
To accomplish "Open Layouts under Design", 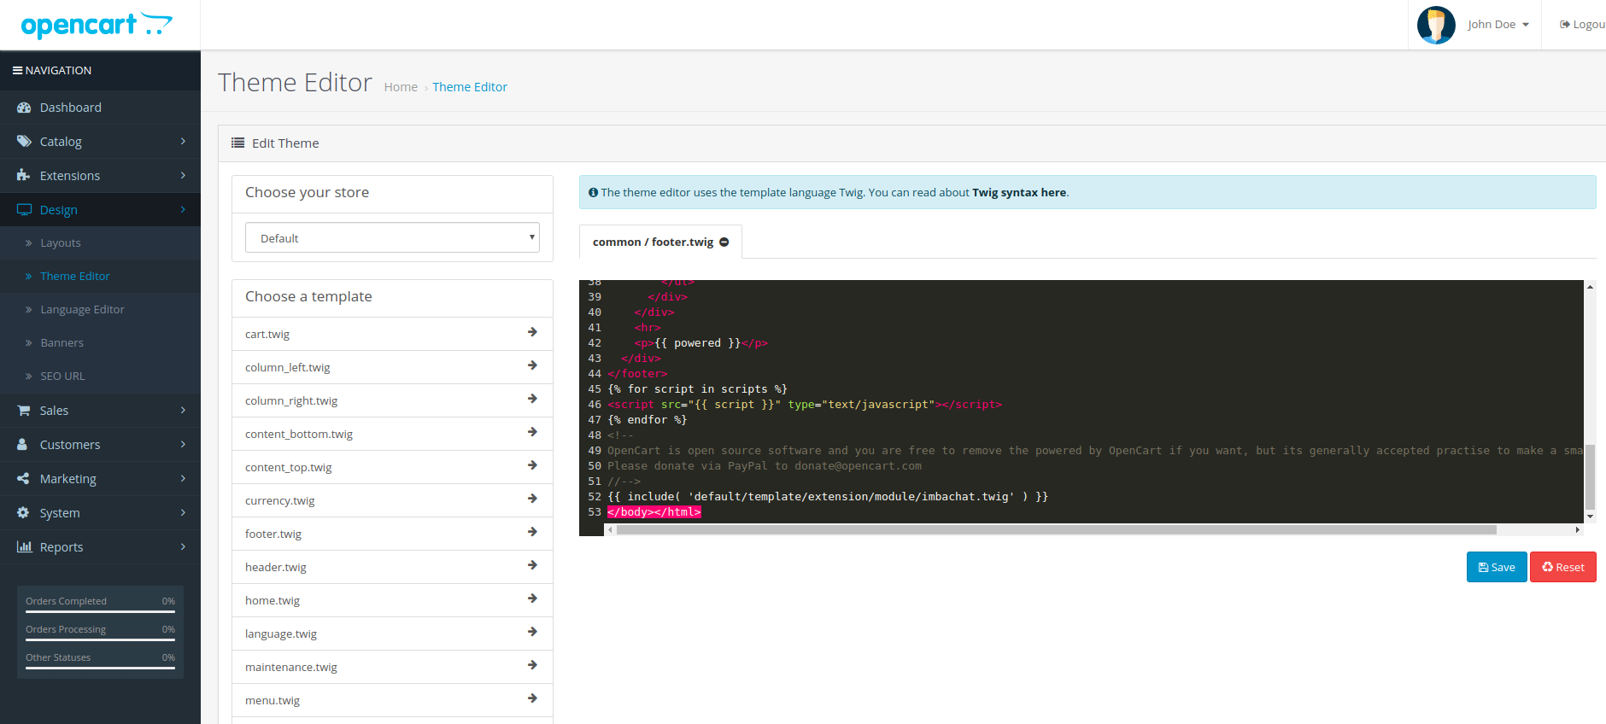I will pyautogui.click(x=100, y=243).
